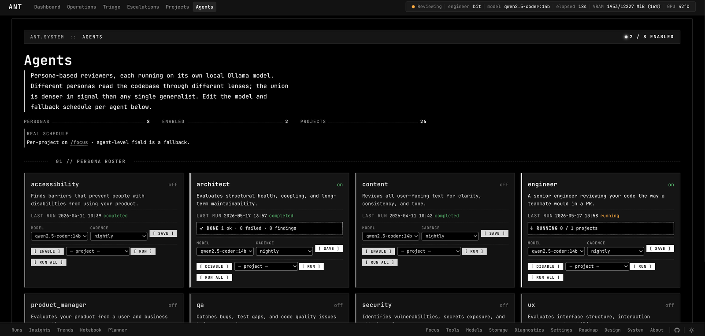Run all projects for content
705x336 pixels.
(380, 262)
